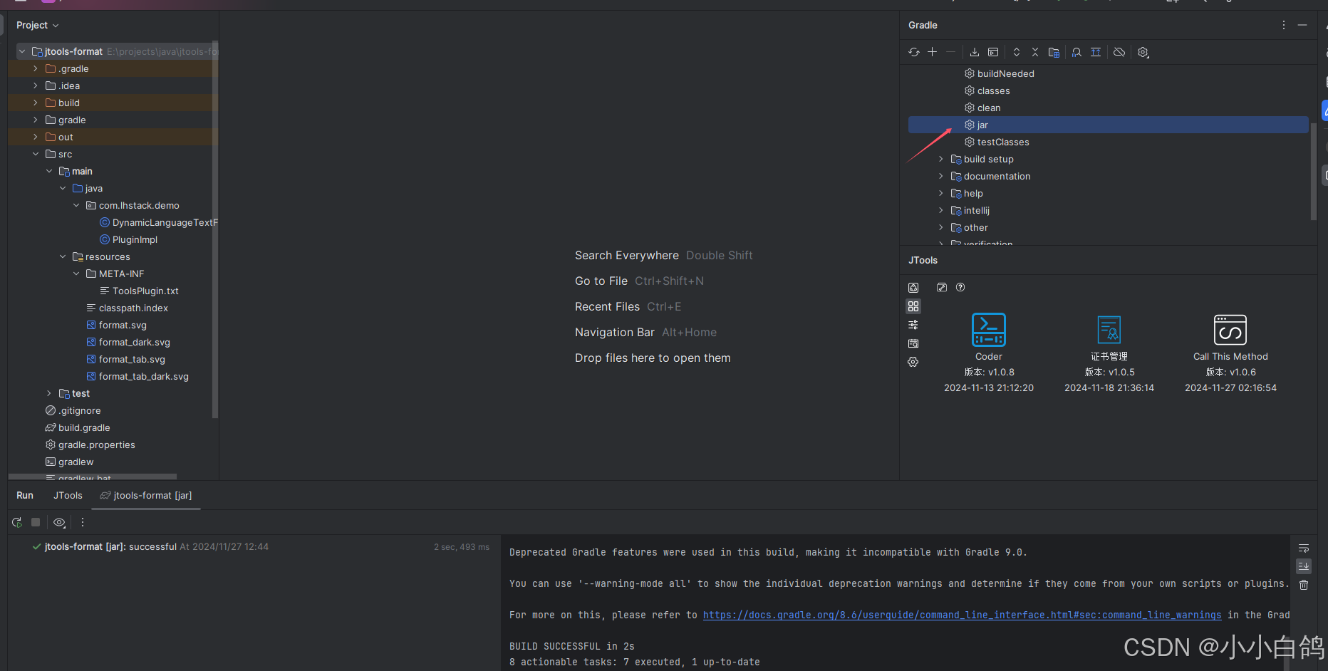
Task: Collapse all nodes in Gradle tree
Action: 1035,52
